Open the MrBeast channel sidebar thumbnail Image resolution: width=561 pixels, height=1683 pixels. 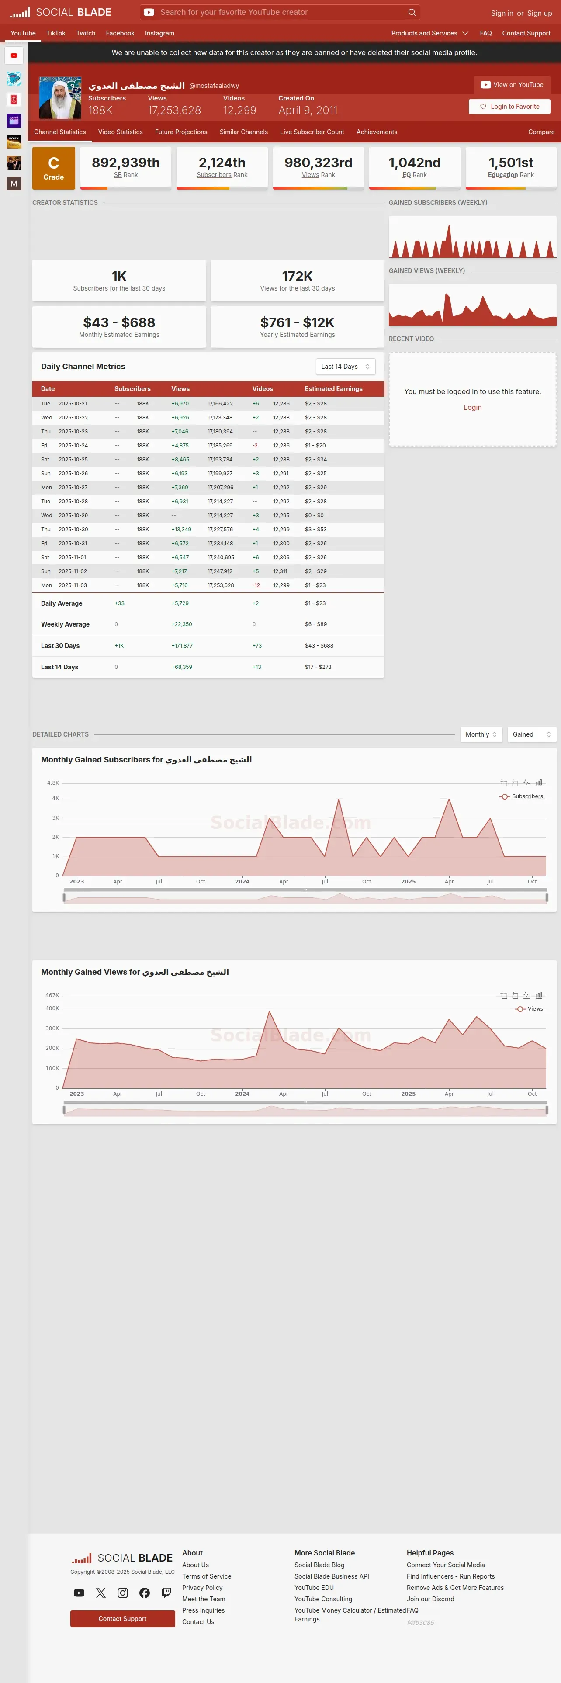14,79
